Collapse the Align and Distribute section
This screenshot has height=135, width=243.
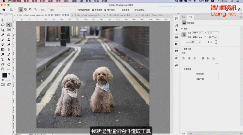[182, 49]
